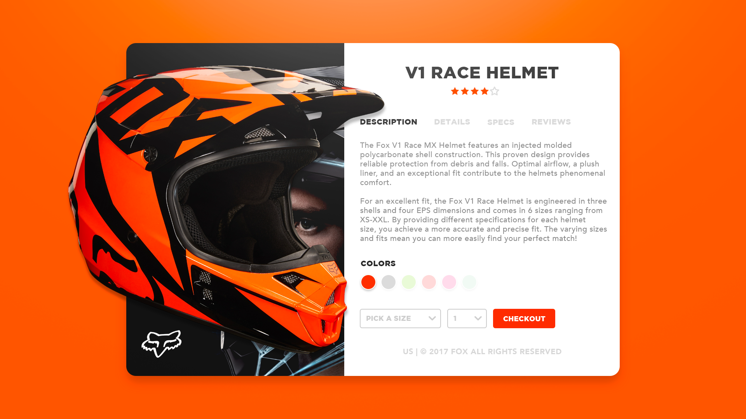Viewport: 746px width, 419px height.
Task: Click the chevron in Pick a Size
Action: [432, 319]
